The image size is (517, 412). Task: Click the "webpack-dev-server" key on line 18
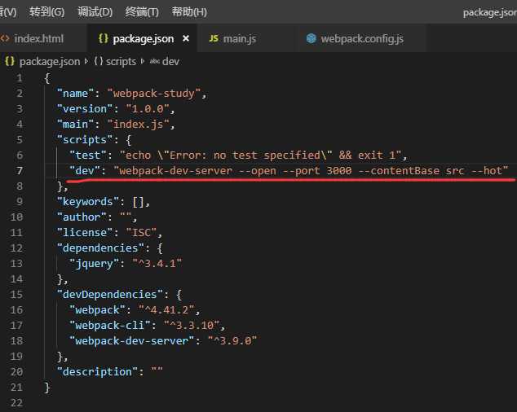click(132, 341)
